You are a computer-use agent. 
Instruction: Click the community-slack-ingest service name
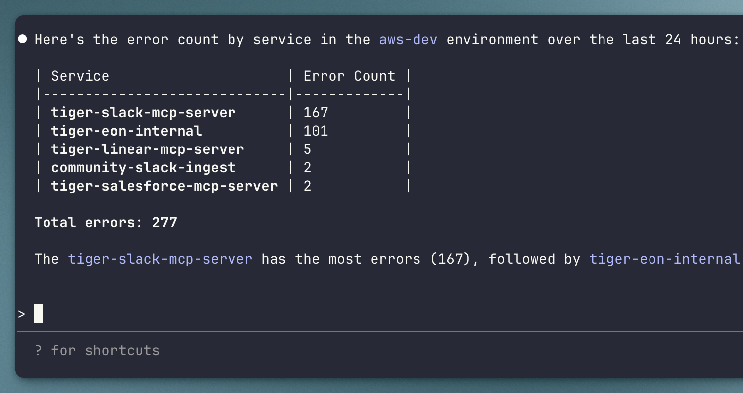(x=142, y=167)
